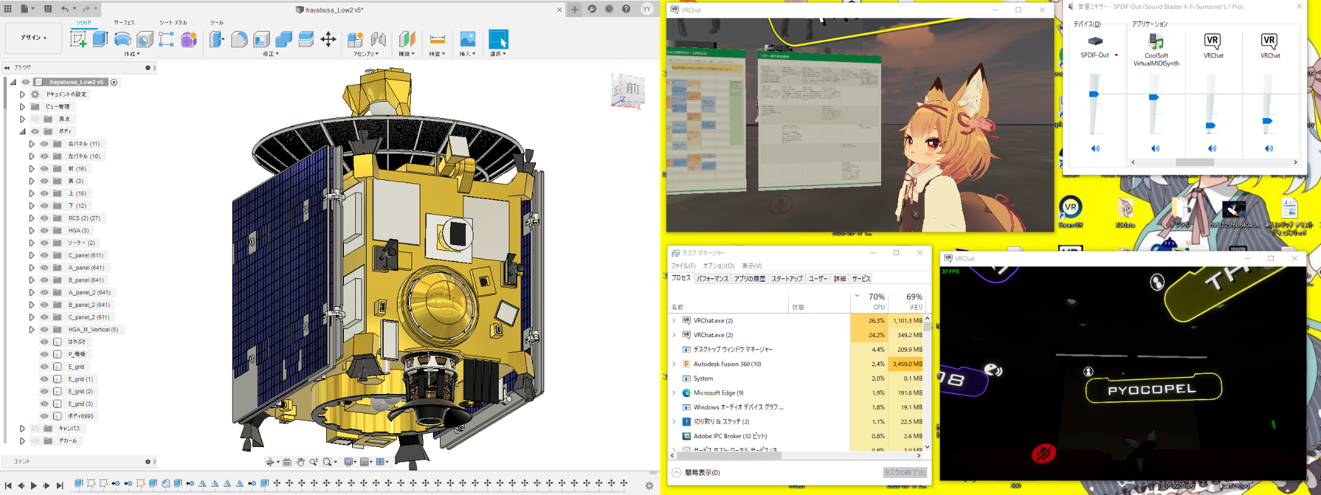Open a new design tab with plus
Image resolution: width=1321 pixels, height=495 pixels.
(575, 9)
